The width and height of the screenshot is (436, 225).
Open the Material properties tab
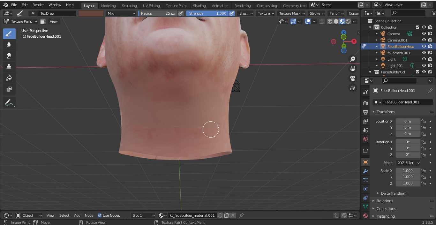pos(365,216)
